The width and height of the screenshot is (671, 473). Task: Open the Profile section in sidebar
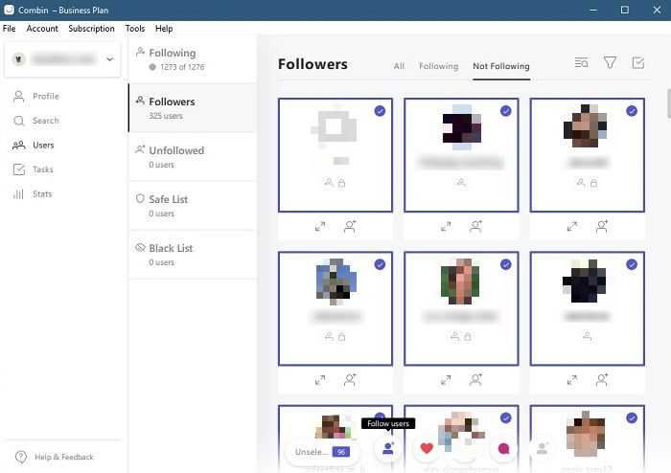[x=36, y=96]
